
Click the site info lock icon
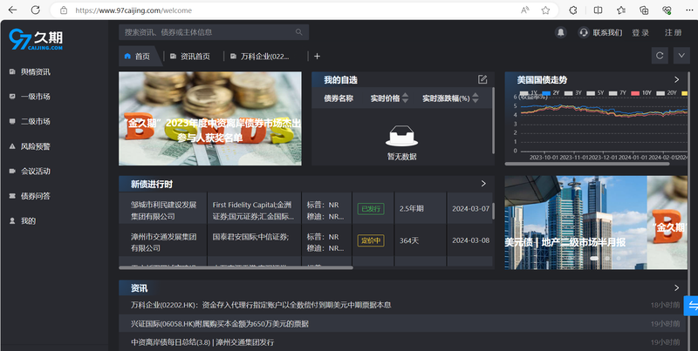tap(64, 10)
